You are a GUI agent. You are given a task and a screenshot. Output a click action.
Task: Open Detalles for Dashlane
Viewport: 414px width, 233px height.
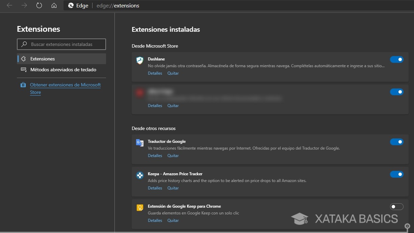155,73
